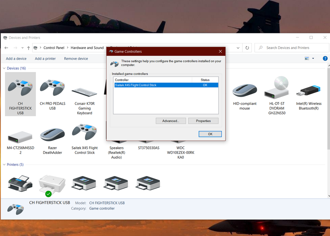Viewport: 330px width, 236px height.
Task: Click the Change your view icon
Action: [307, 58]
